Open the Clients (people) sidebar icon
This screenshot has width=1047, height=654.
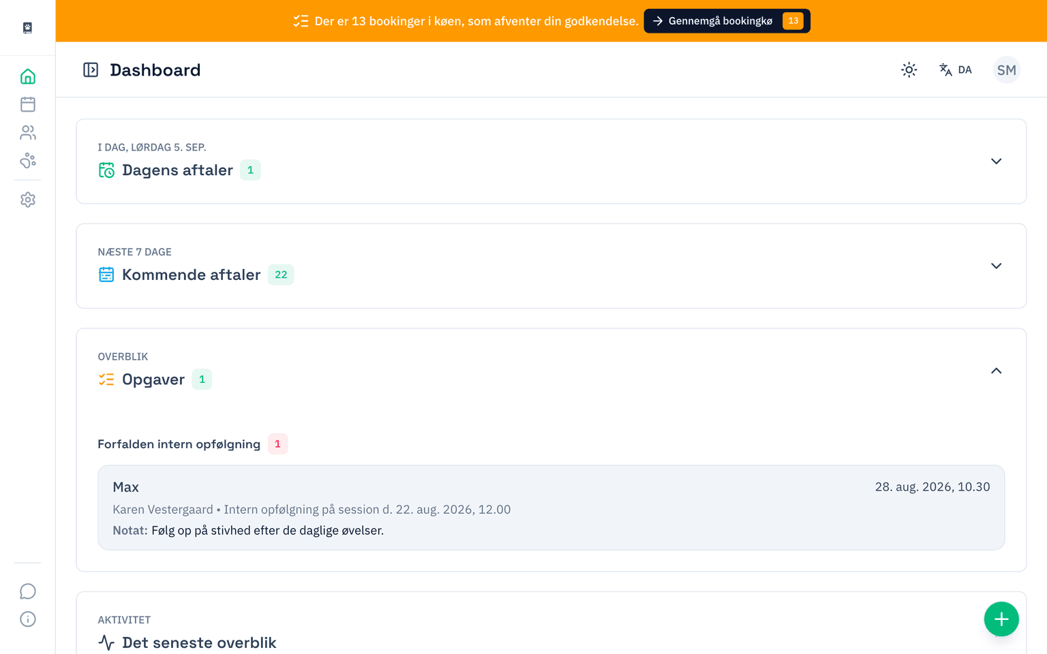(x=28, y=132)
